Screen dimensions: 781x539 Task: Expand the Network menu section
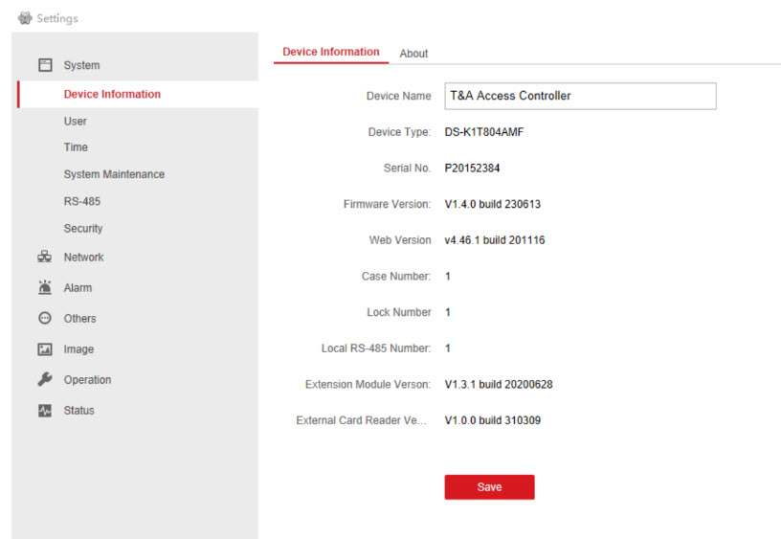[83, 258]
